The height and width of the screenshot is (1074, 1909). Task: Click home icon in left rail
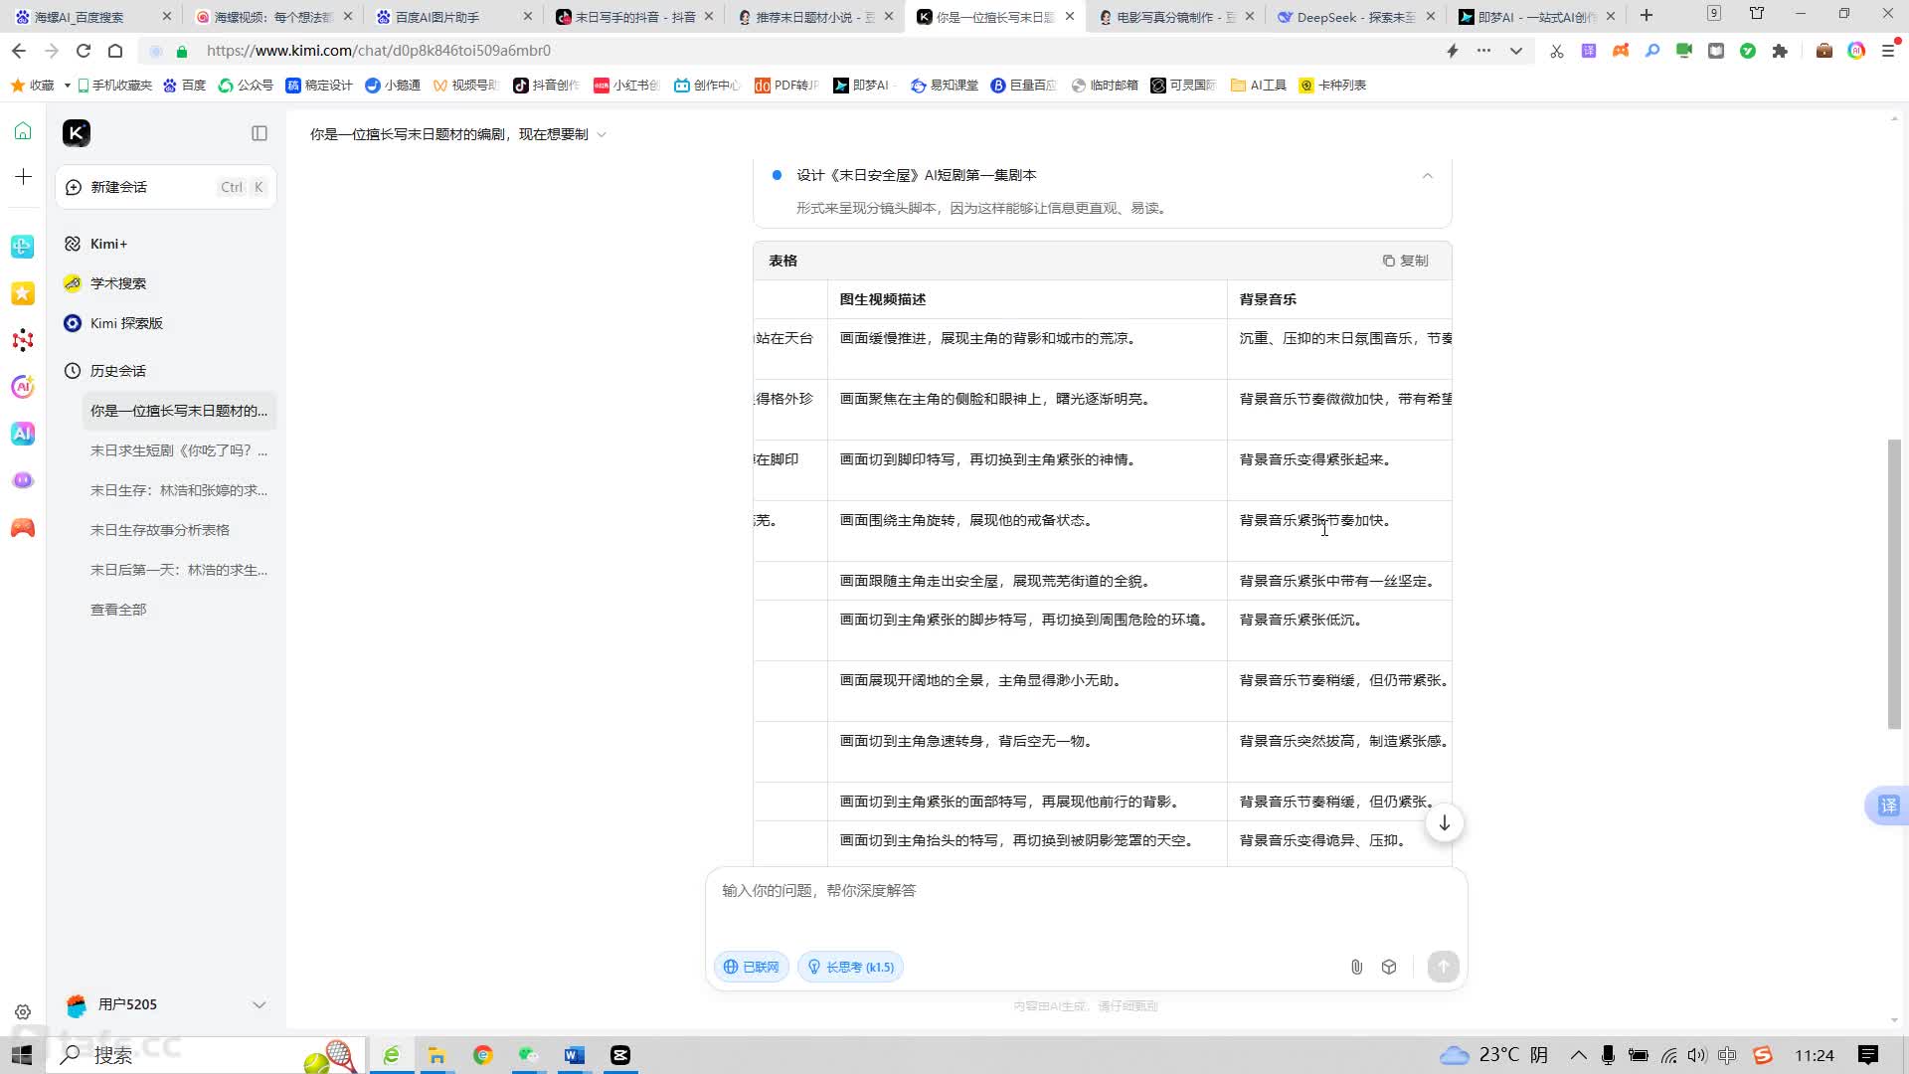tap(23, 131)
